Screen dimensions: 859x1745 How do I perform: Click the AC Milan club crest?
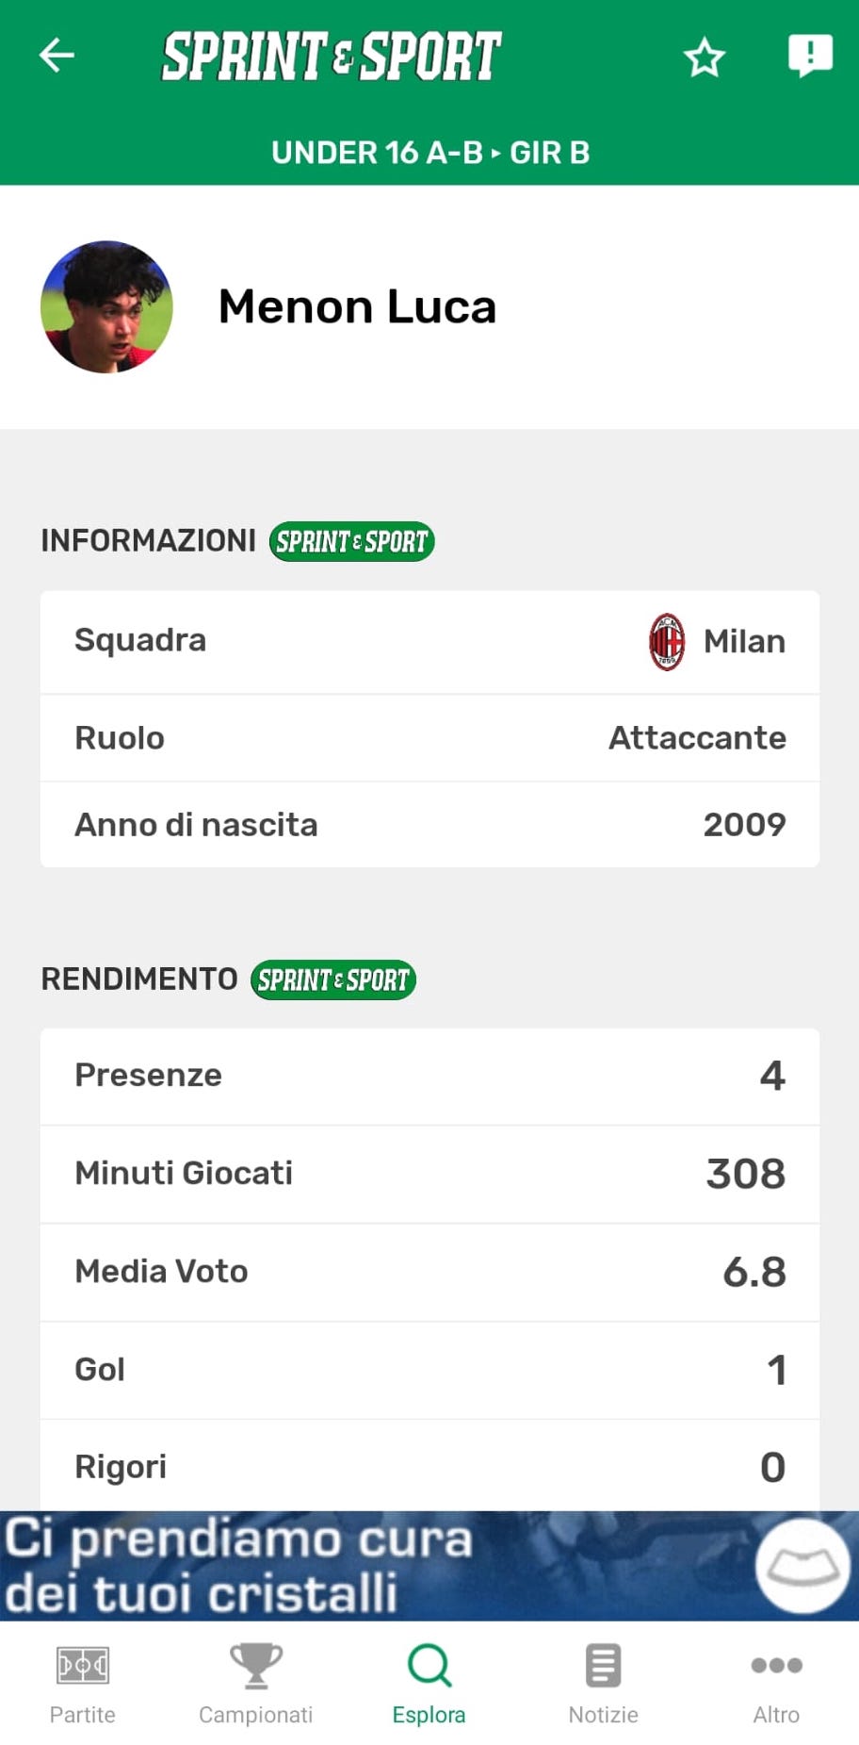point(667,642)
